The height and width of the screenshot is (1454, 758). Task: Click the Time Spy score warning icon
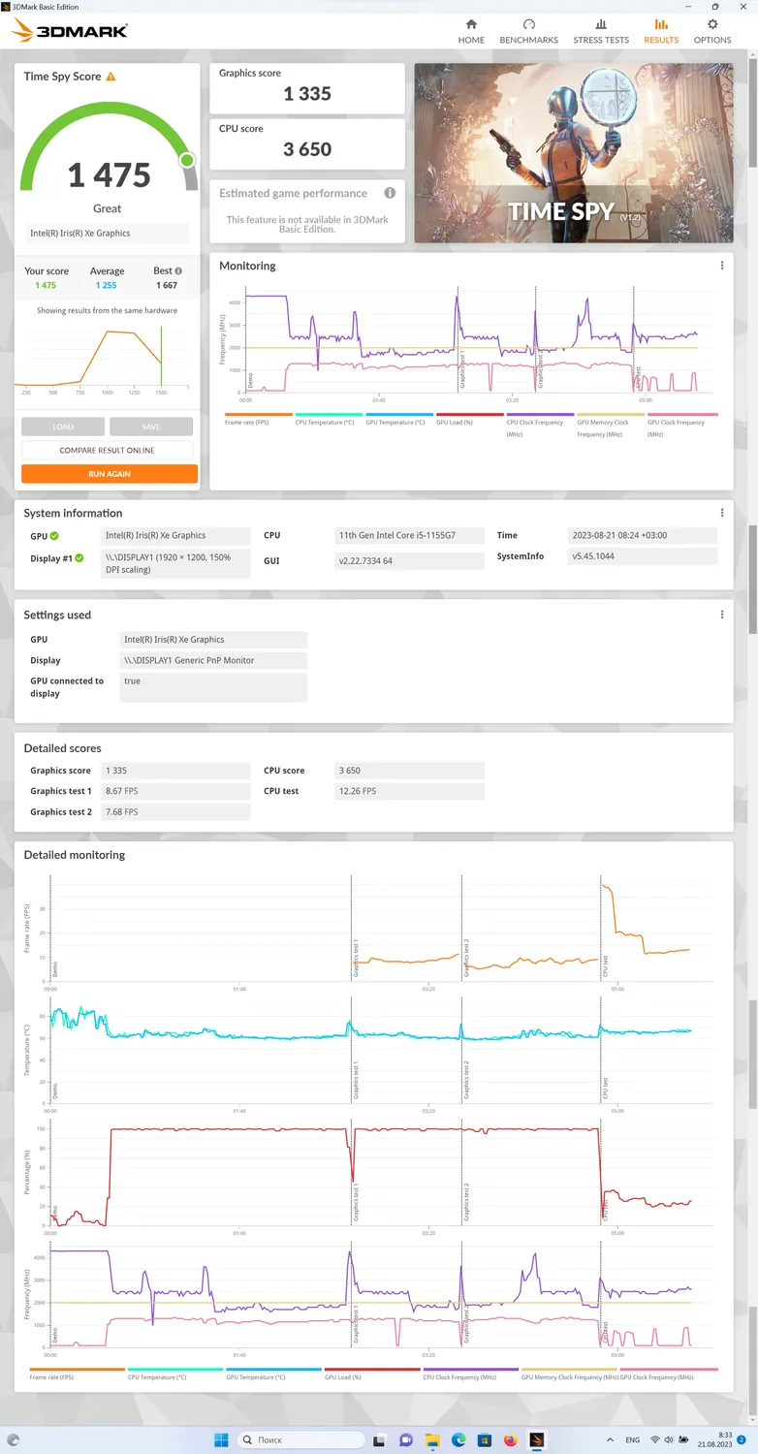(111, 77)
